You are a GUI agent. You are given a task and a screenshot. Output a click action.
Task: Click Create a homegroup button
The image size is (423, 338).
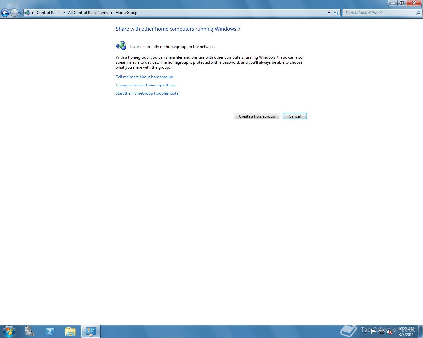click(x=257, y=116)
